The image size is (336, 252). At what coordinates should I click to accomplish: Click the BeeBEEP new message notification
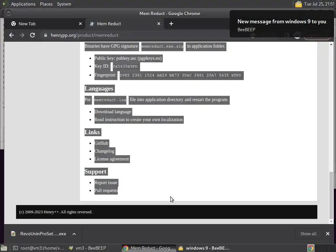(282, 24)
